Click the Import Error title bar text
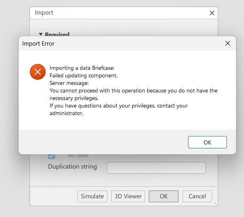244x217 pixels. tap(38, 44)
